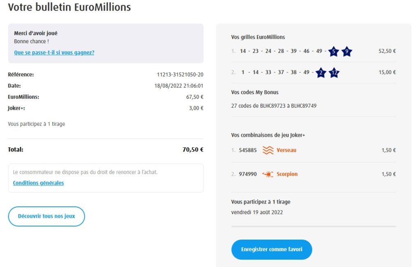Click the Verseau zodiac wave icon
The image size is (420, 267).
[268, 150]
